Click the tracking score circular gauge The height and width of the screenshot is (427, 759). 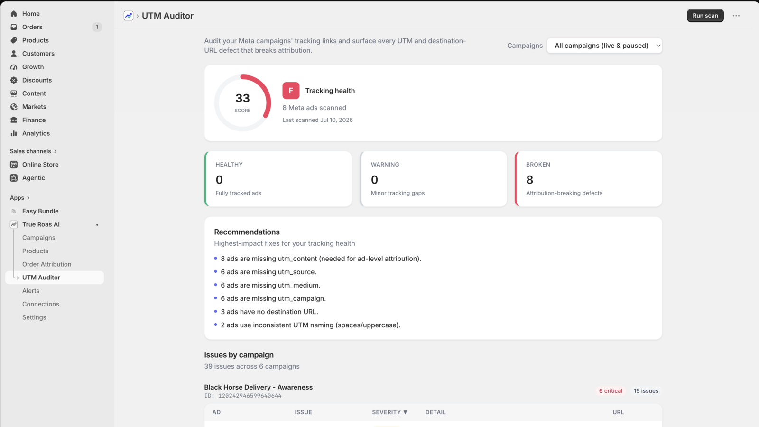tap(242, 103)
